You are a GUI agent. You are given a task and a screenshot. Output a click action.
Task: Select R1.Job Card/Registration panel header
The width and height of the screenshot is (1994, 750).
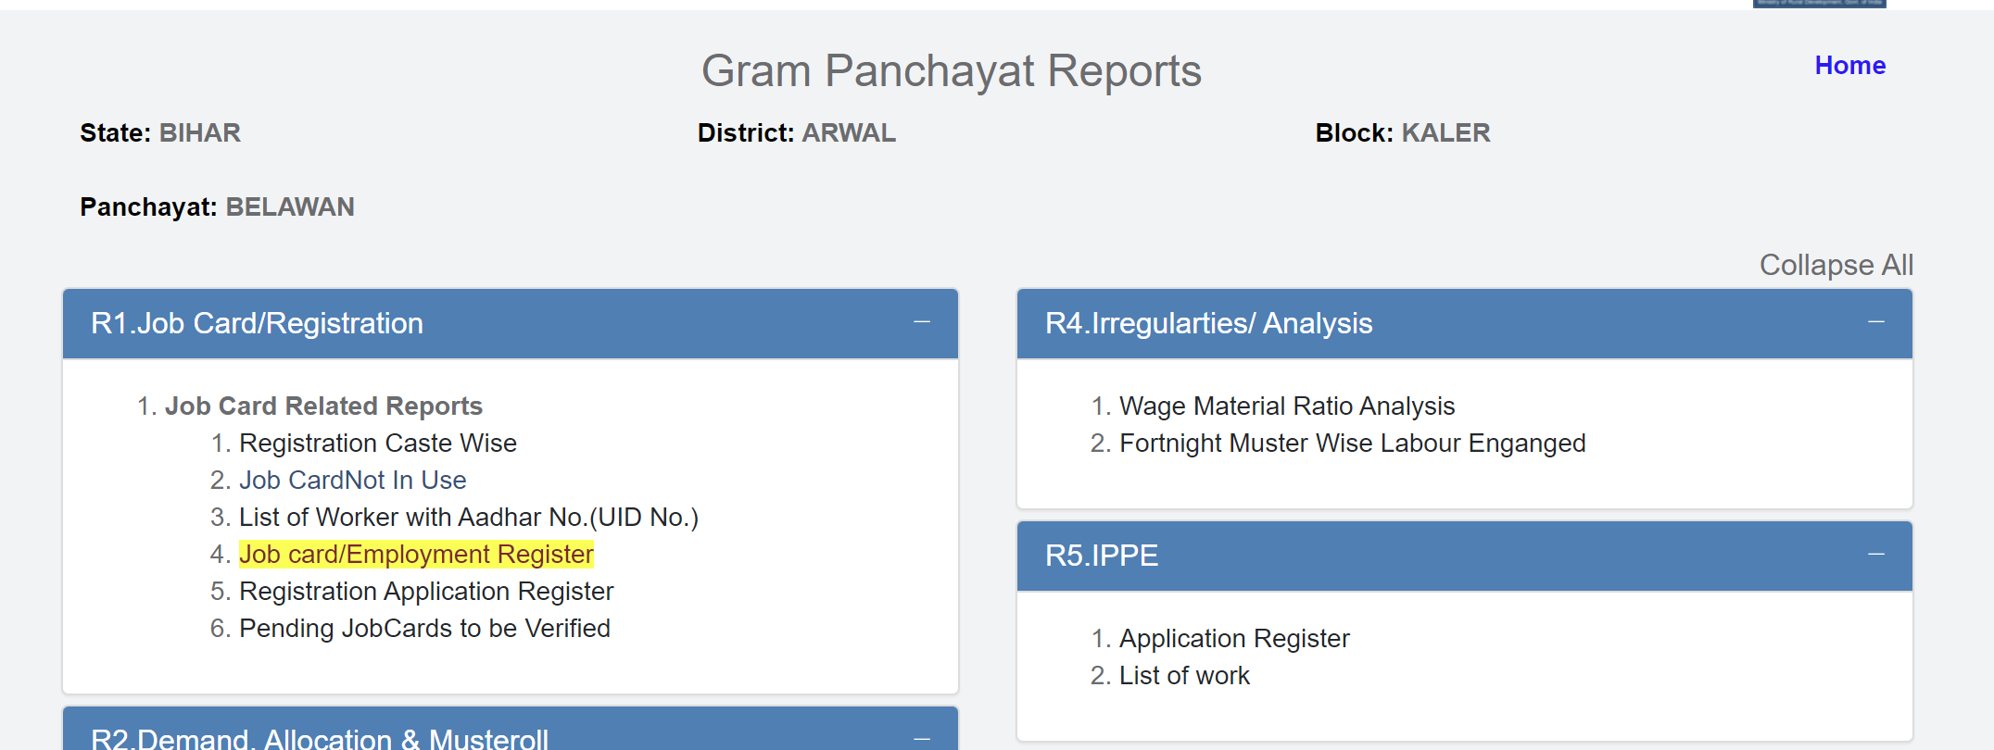pos(511,323)
